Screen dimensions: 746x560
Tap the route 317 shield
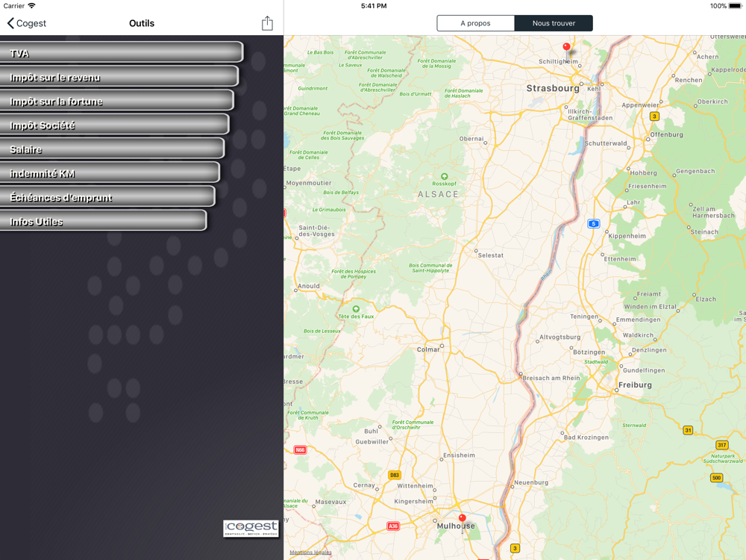[x=721, y=445]
